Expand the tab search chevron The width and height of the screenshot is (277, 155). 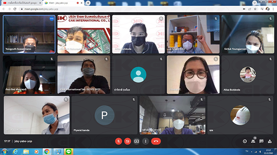tap(255, 3)
